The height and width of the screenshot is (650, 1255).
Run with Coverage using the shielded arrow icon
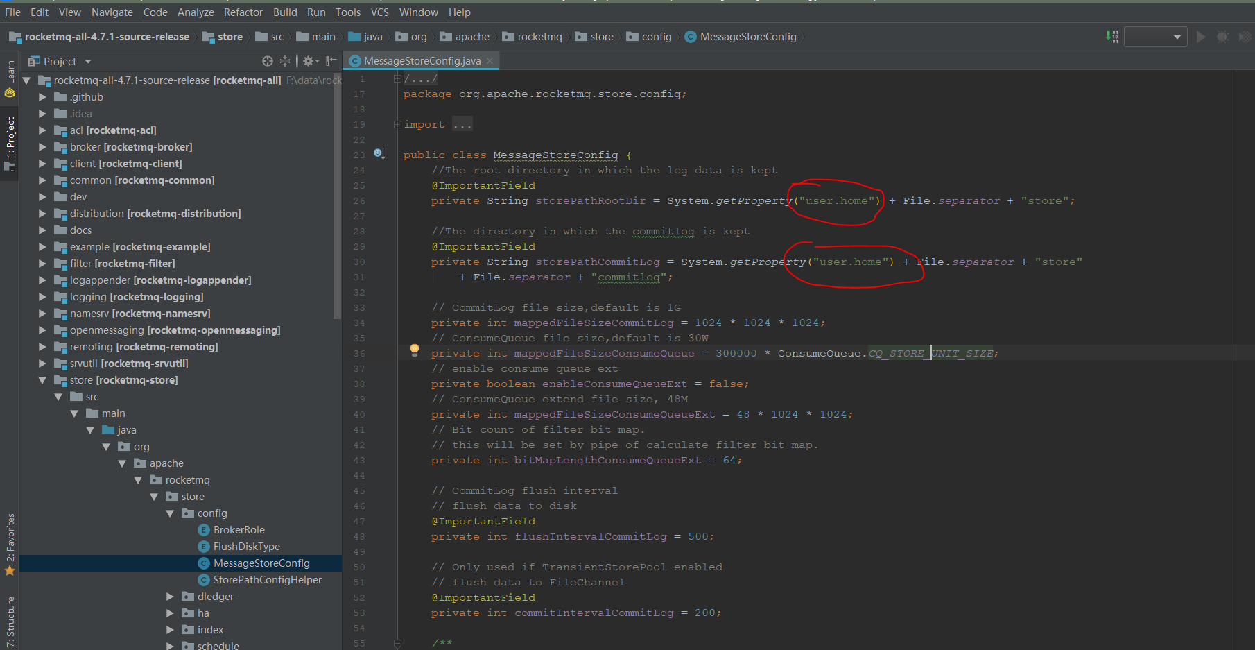tap(1243, 36)
